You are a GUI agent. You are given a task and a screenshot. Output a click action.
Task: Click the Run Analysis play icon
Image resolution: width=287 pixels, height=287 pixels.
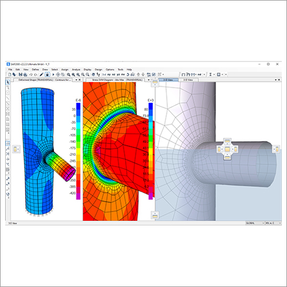coord(53,75)
